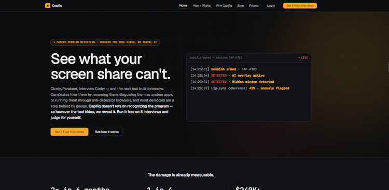Open the Why Capifiq page
This screenshot has height=190, width=389.
(x=224, y=6)
